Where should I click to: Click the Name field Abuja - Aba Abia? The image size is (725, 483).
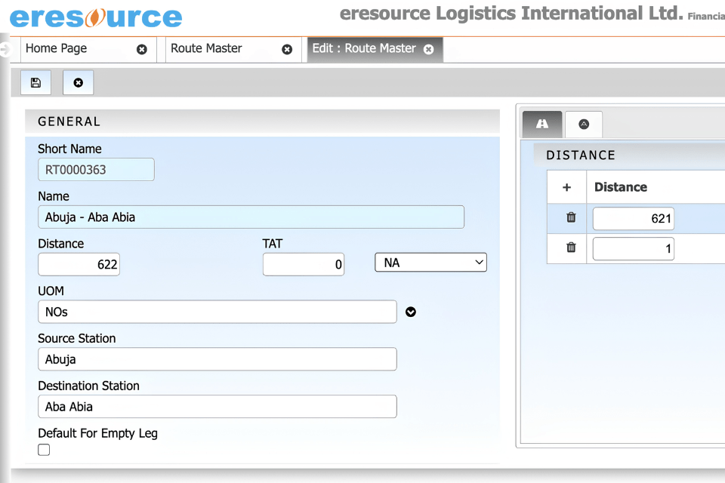251,217
